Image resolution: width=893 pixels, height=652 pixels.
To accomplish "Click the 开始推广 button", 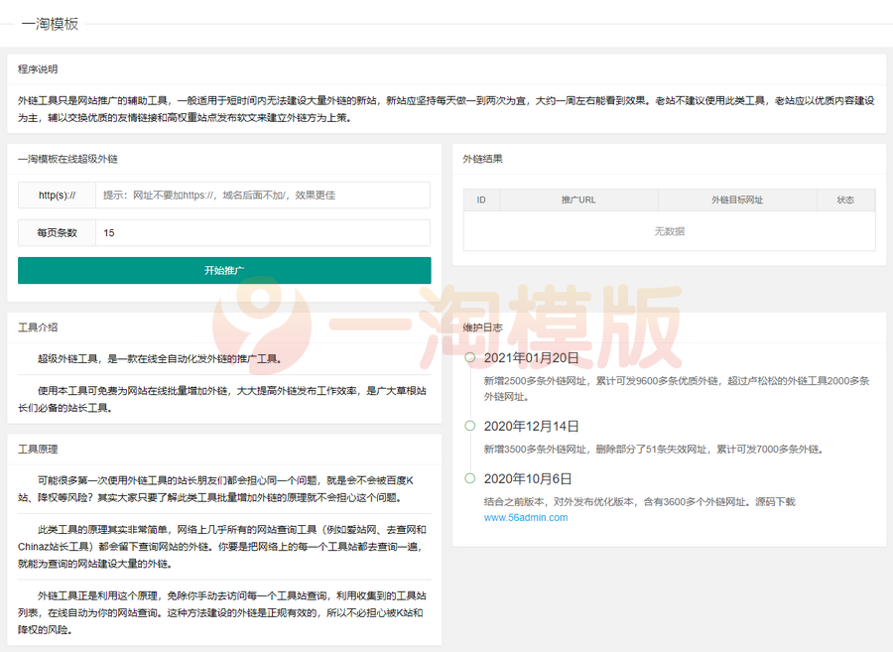I will coord(224,271).
